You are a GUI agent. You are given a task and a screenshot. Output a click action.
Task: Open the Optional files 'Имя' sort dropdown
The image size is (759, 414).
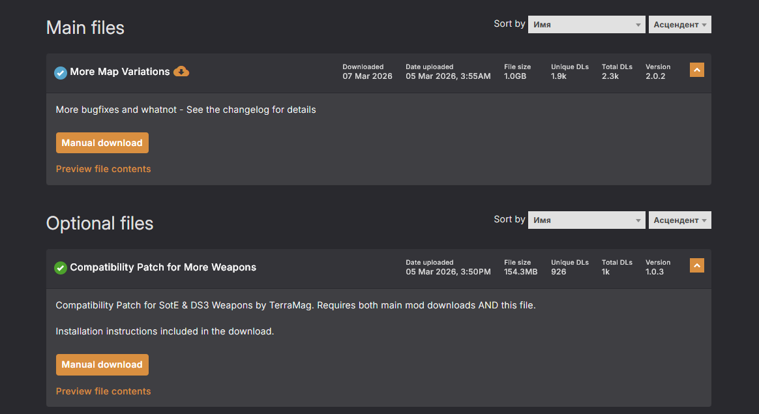586,220
